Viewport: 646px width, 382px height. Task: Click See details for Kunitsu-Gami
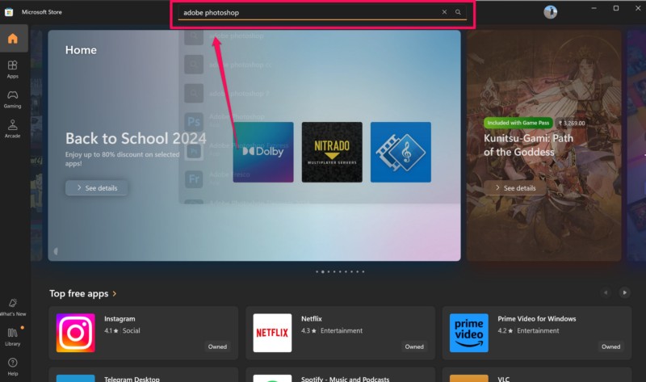[515, 188]
